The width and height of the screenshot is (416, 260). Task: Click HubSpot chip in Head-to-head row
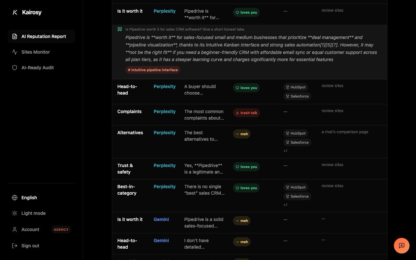click(296, 87)
